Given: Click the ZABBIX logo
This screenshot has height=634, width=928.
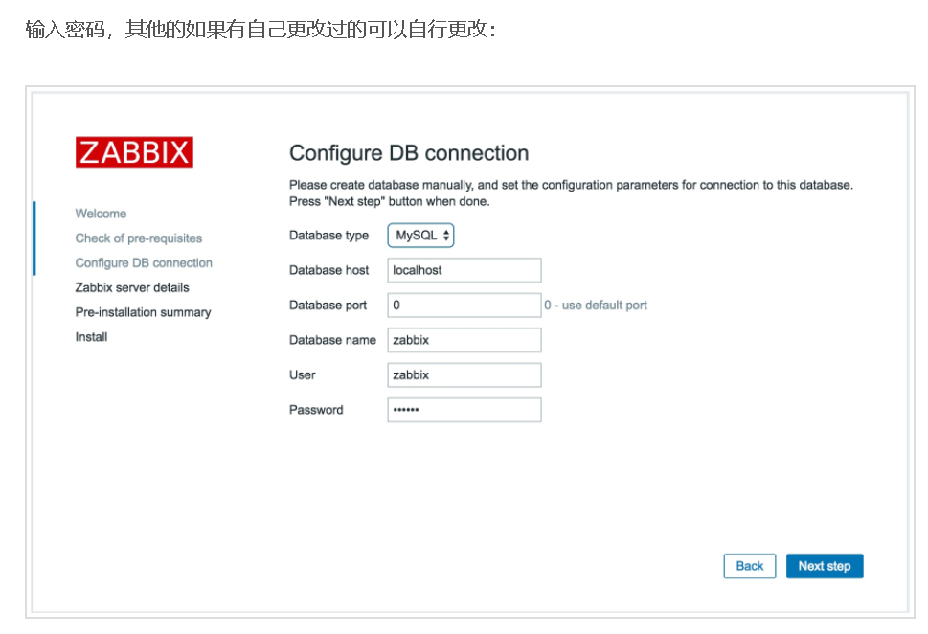Looking at the screenshot, I should [x=134, y=152].
